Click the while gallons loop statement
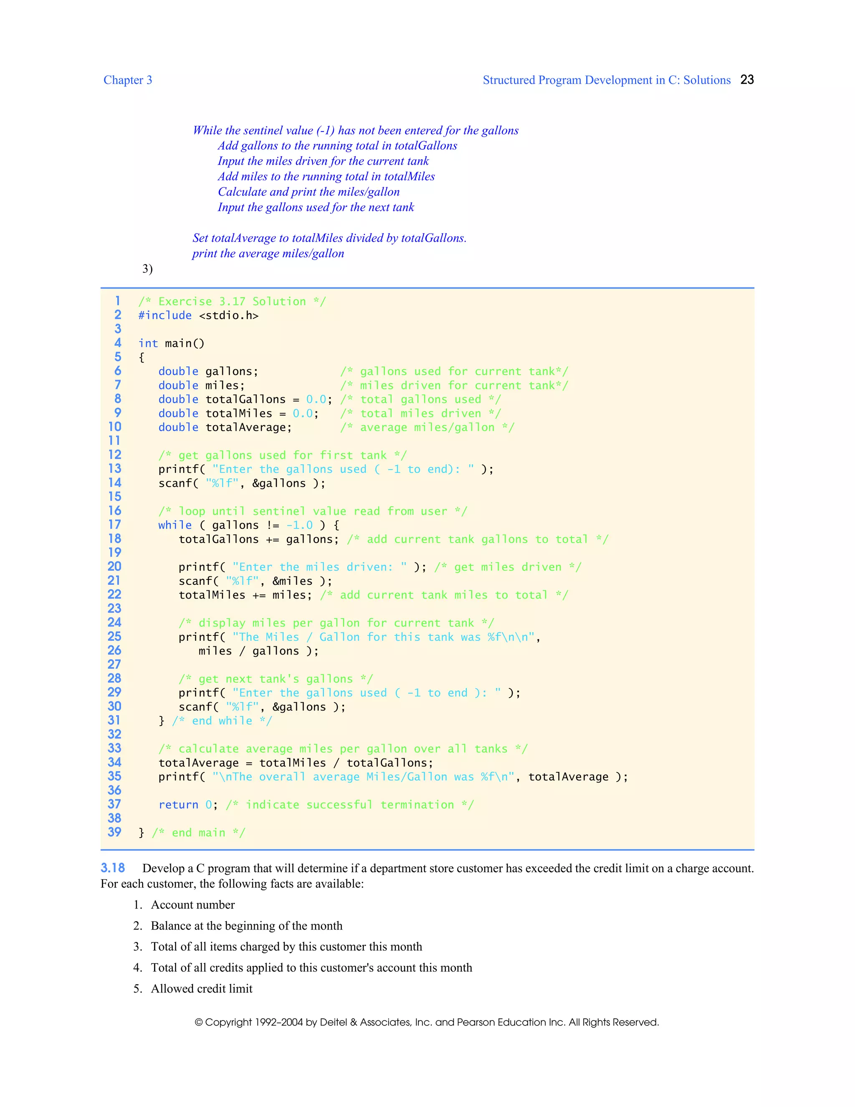Viewport: 855px width, 1107px height. [x=248, y=525]
